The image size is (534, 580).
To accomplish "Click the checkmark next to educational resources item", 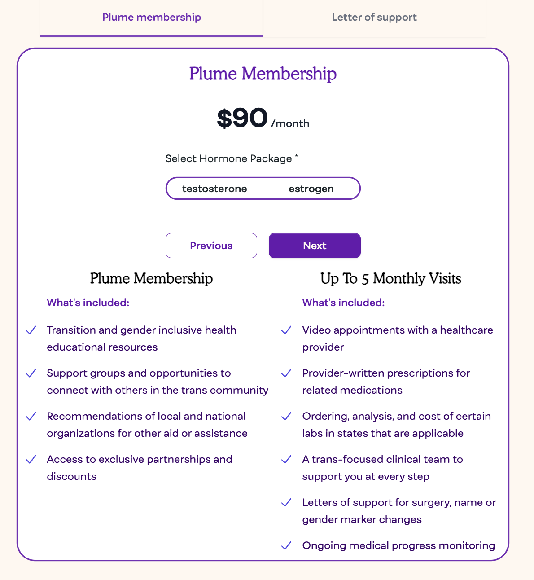I will coord(31,330).
